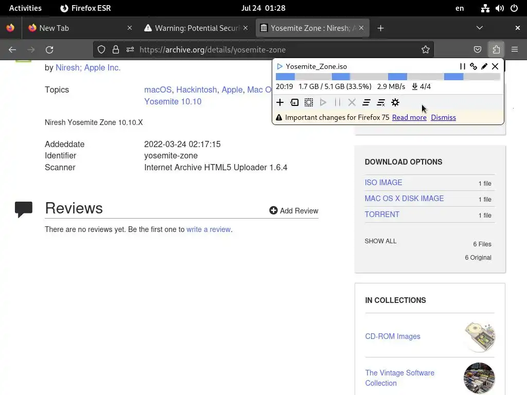Viewport: 527px width, 395px height.
Task: Pause selected downloads in the popup toolbar
Action: 338,102
